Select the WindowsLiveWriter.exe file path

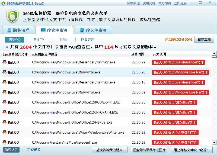click(78, 133)
